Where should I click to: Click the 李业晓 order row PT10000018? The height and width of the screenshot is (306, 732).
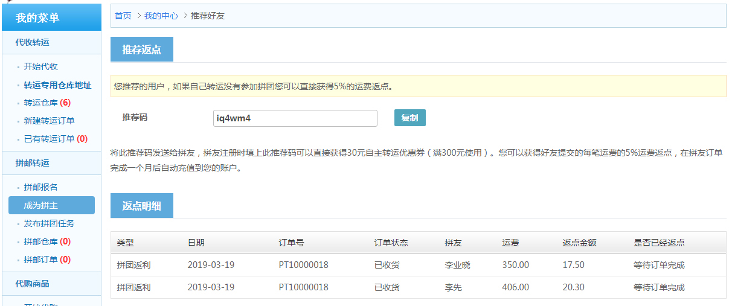coord(303,265)
